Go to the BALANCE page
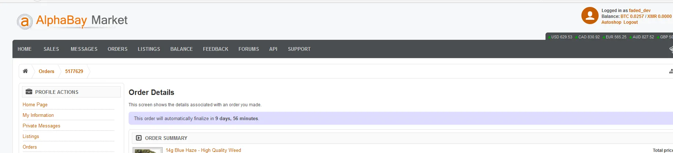673x153 pixels. 181,49
